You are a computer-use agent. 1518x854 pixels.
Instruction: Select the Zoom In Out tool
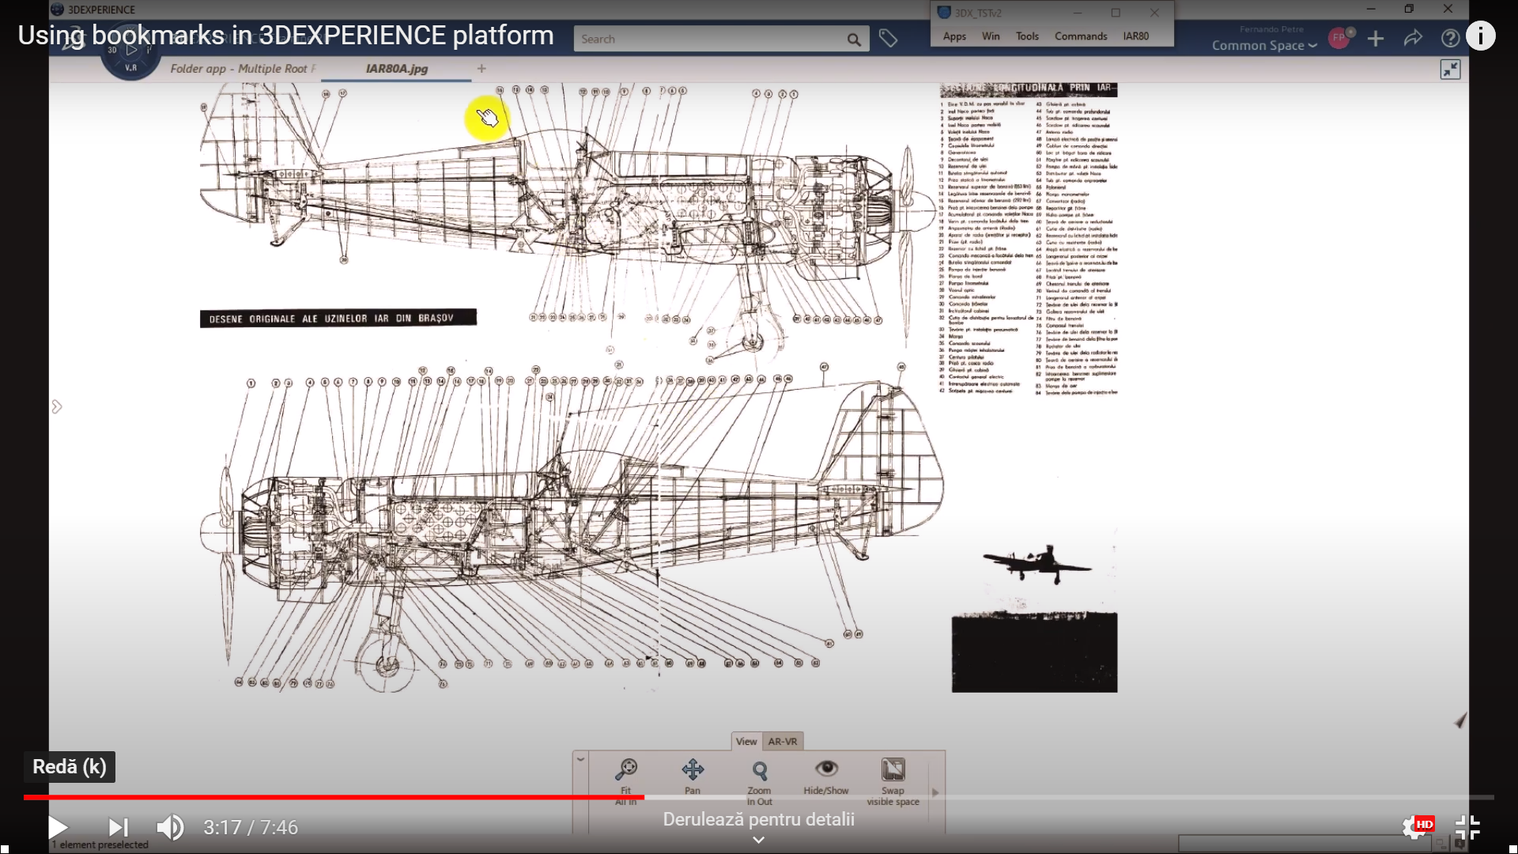coord(759,781)
